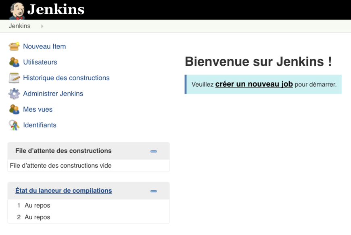Open Administrer Jenkins from the sidebar
351x235 pixels.
52,94
